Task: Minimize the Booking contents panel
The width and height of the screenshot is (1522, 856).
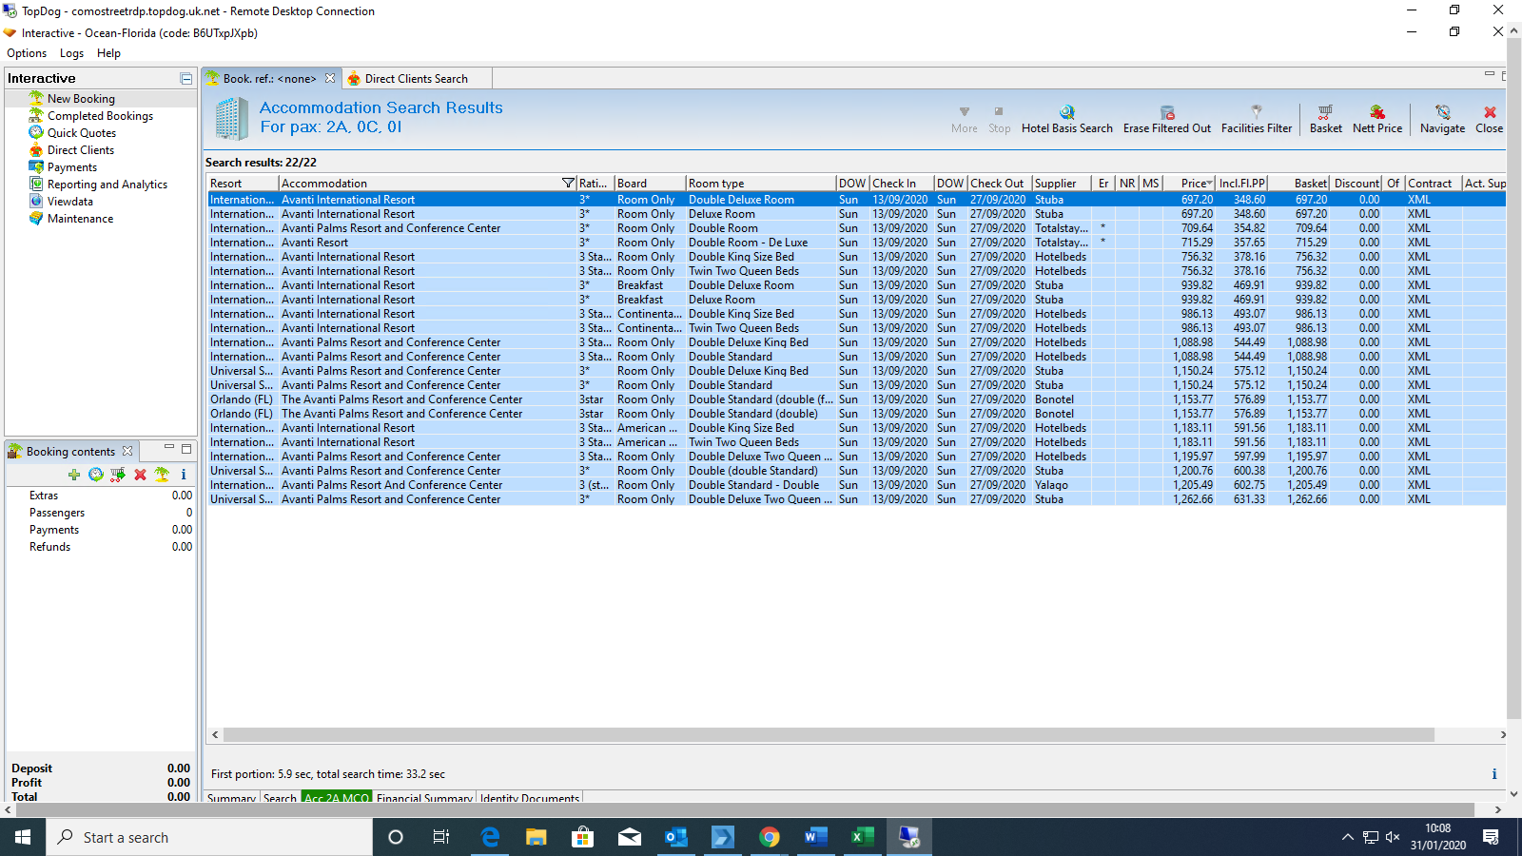Action: coord(169,449)
